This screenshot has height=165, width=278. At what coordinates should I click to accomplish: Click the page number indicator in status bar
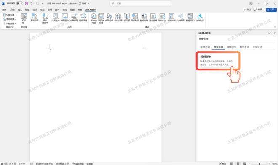[8, 164]
